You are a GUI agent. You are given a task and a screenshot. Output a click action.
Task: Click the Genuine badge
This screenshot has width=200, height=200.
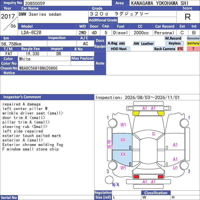pos(193,38)
